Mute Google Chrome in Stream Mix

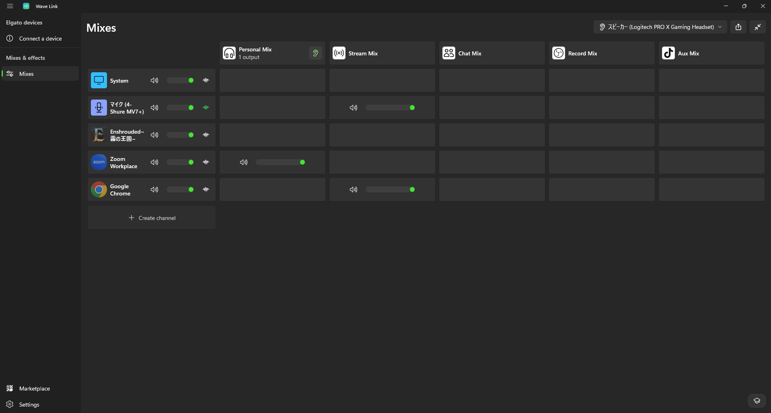click(x=354, y=189)
